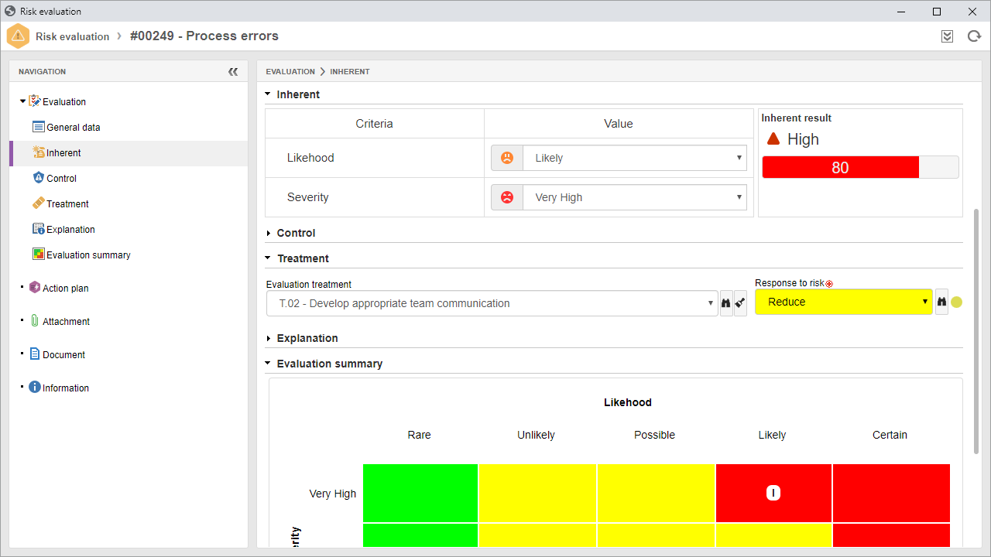Click the High warning triangle icon
The height and width of the screenshot is (557, 991).
pyautogui.click(x=773, y=139)
